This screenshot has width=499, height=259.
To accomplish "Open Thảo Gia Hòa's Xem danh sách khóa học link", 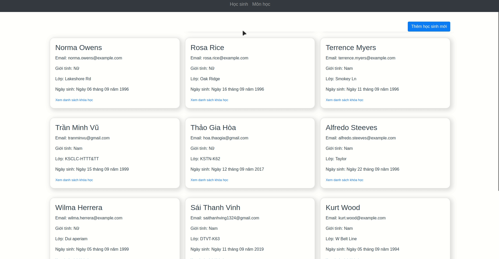I will [x=209, y=180].
